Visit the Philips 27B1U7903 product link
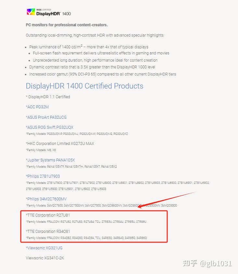The height and width of the screenshot is (274, 238). pyautogui.click(x=43, y=176)
